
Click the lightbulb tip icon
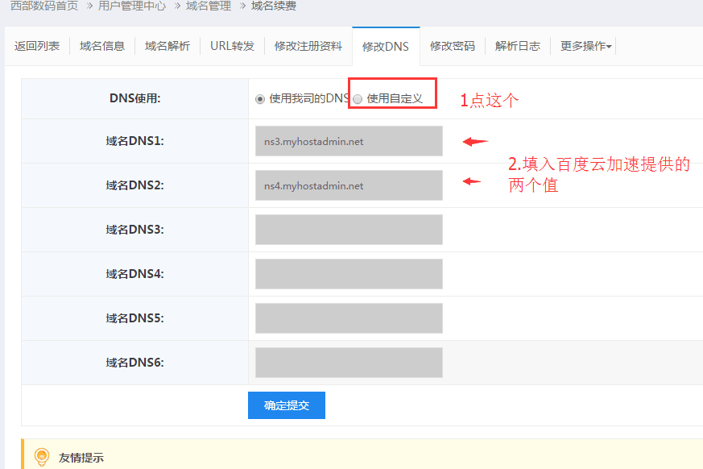[42, 458]
